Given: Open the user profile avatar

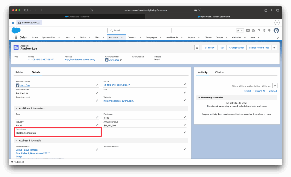Looking at the screenshot, I should click(276, 30).
